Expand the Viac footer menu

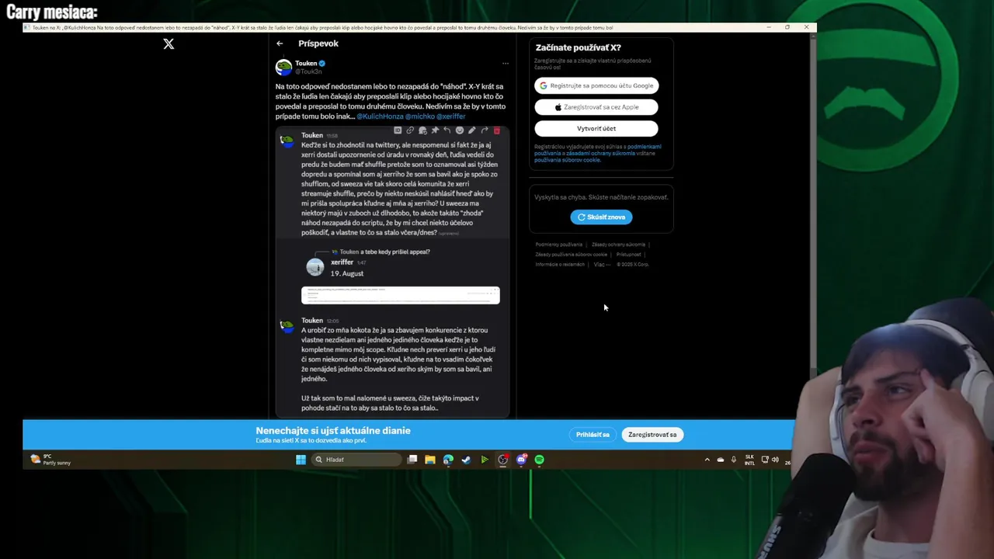[601, 265]
